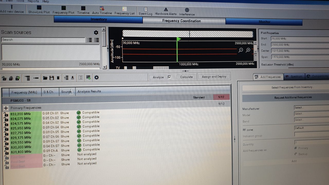Image resolution: width=329 pixels, height=185 pixels.
Task: Click the Add new device microphone icon
Action: [x=12, y=7]
